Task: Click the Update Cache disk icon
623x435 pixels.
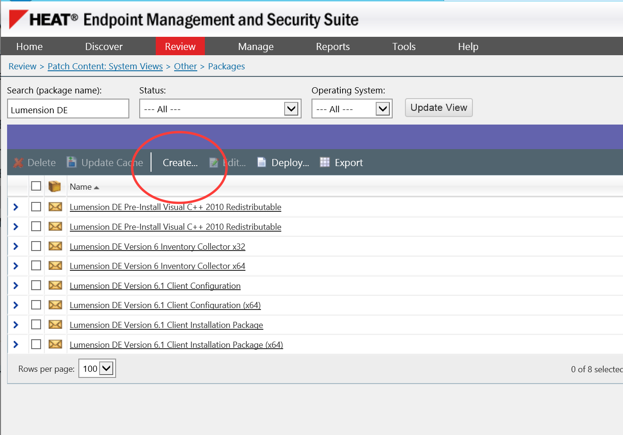Action: [x=71, y=162]
